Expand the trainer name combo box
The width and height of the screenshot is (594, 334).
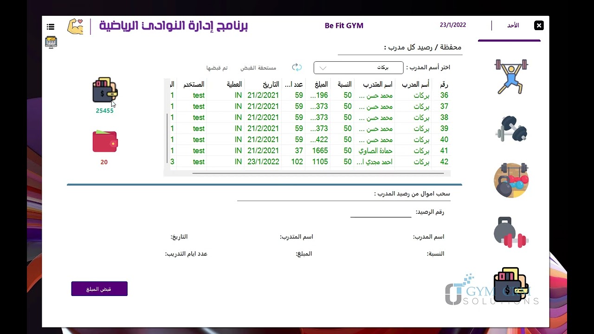click(359, 68)
